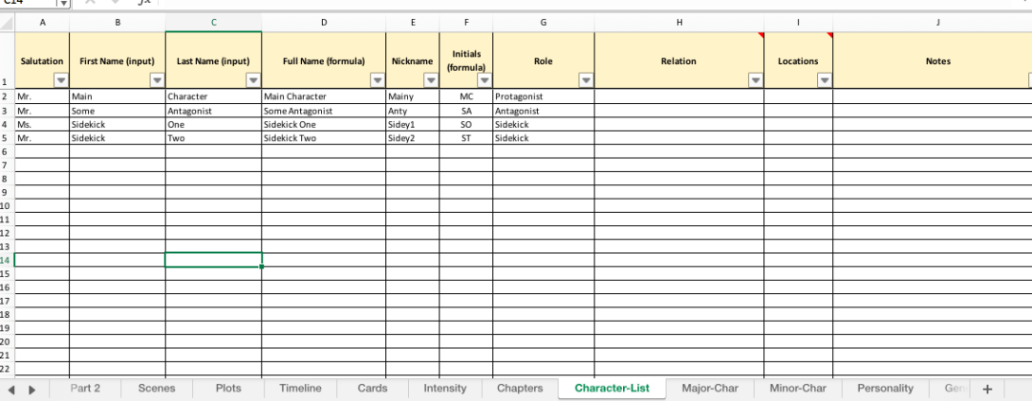Click the 'Two' last name cell
Viewport: 1032px width, 401px height.
pos(213,138)
